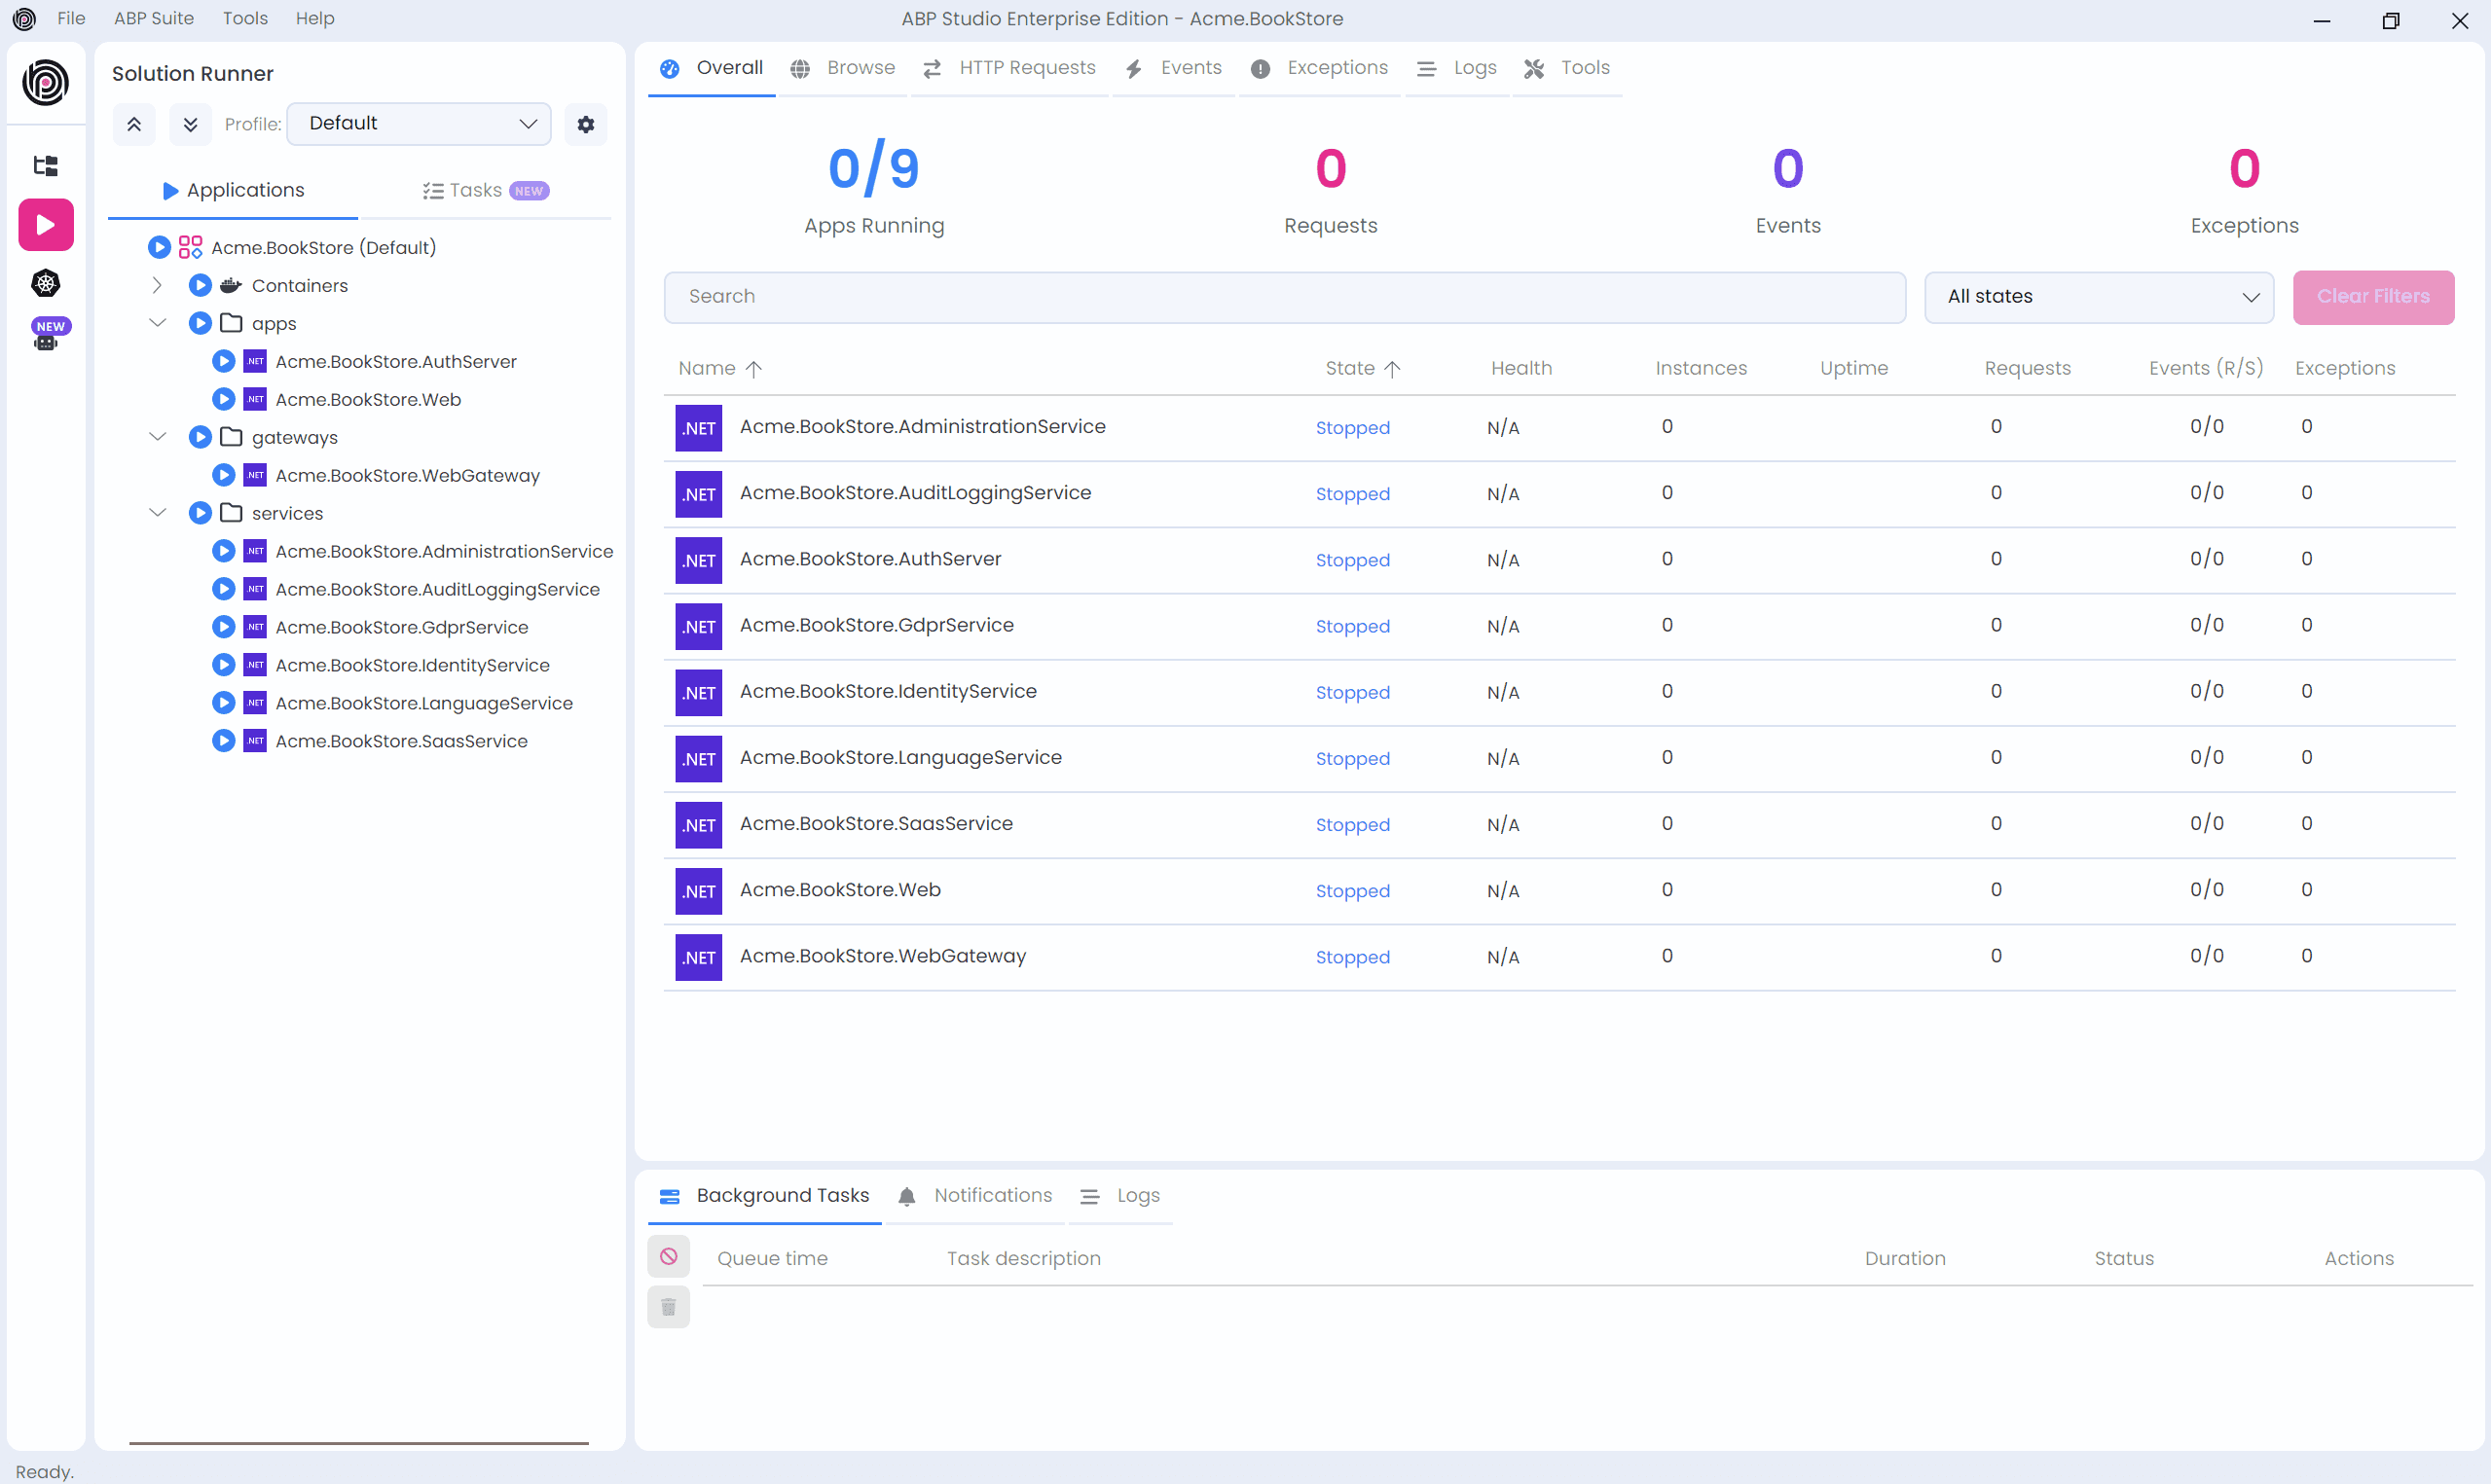Click the cancel background tasks icon
2491x1484 pixels.
pos(669,1257)
